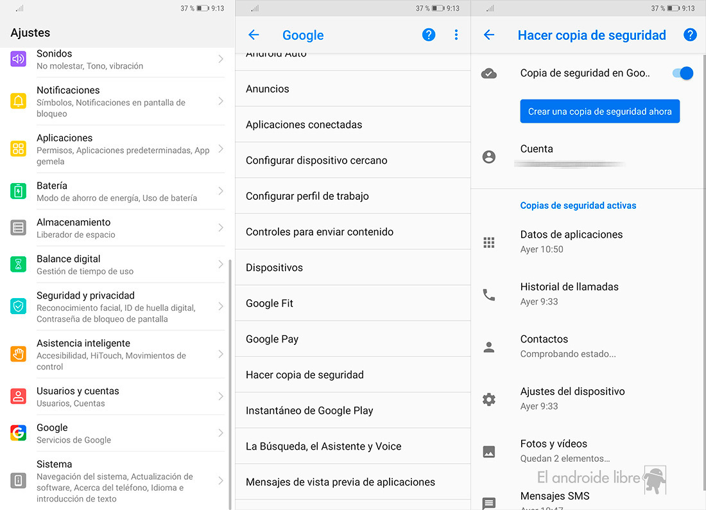Viewport: 706px width, 510px height.
Task: Tap the Google services icon in Ajustes
Action: [x=18, y=433]
